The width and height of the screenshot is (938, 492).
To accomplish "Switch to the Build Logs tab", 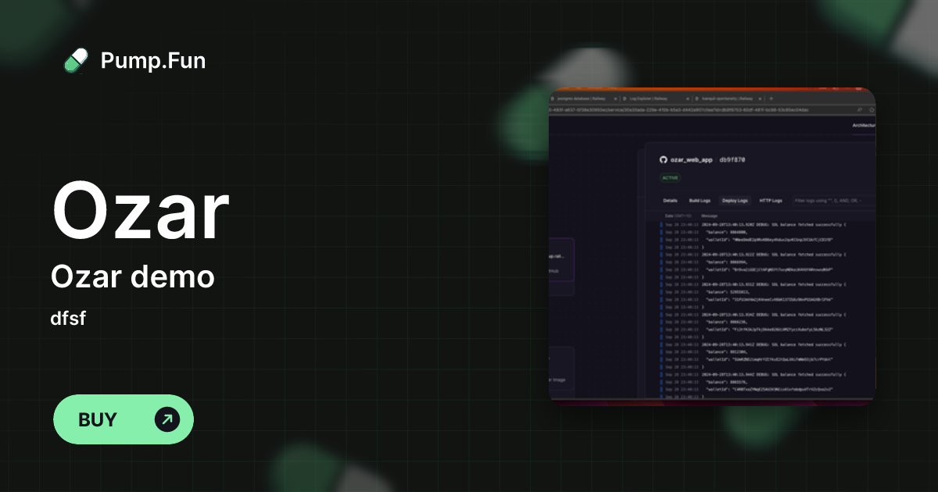I will [x=700, y=201].
